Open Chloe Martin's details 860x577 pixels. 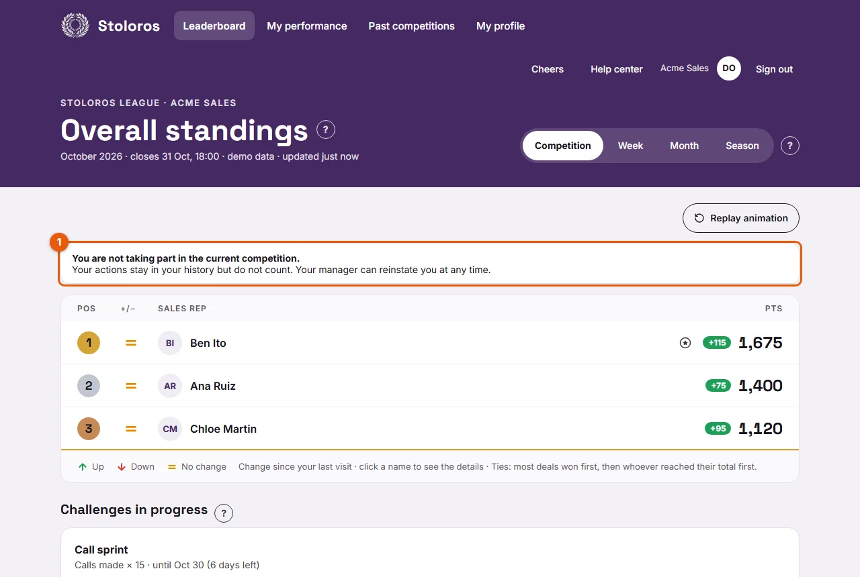pyautogui.click(x=224, y=429)
